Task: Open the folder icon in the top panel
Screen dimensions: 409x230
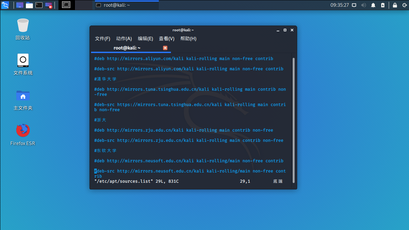Action: pyautogui.click(x=29, y=5)
